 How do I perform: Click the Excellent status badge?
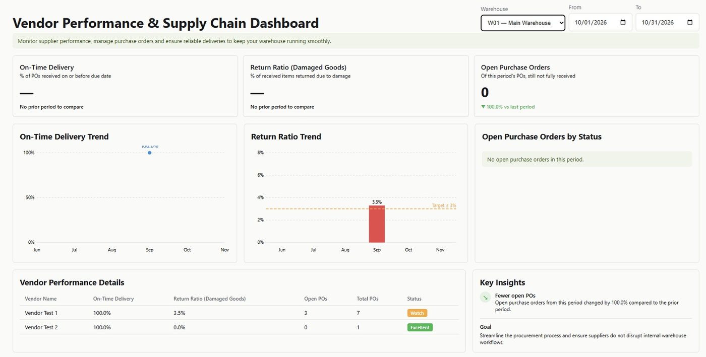pyautogui.click(x=420, y=327)
